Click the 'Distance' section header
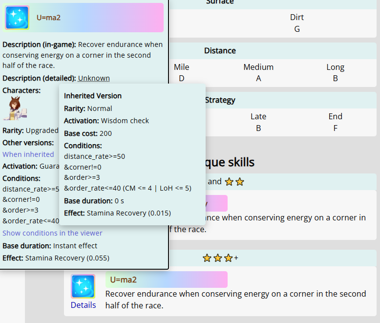The image size is (380, 323). coord(220,51)
